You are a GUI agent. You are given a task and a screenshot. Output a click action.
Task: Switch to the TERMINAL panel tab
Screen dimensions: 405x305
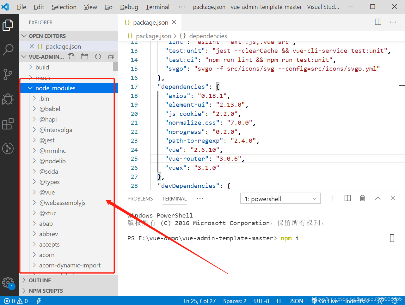(175, 199)
